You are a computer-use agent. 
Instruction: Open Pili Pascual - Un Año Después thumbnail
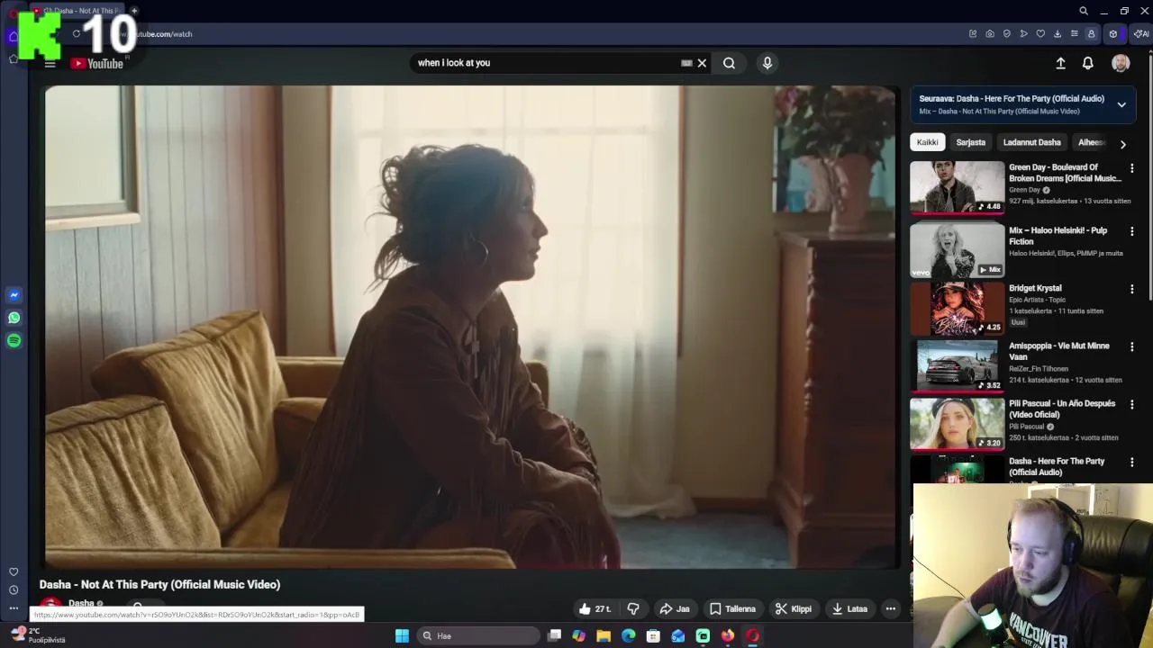coord(957,423)
